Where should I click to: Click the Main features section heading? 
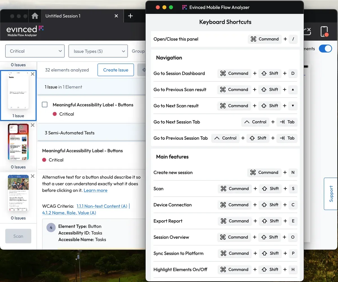tap(172, 157)
